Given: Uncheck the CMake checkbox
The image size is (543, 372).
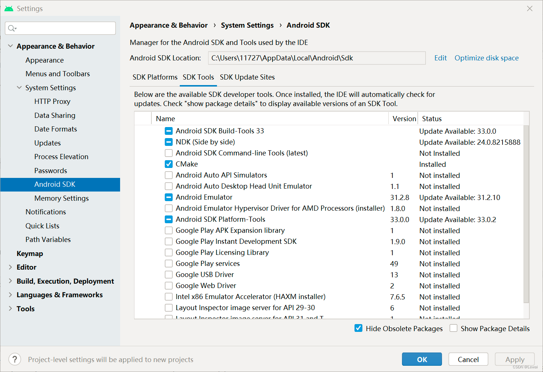Looking at the screenshot, I should click(x=169, y=164).
